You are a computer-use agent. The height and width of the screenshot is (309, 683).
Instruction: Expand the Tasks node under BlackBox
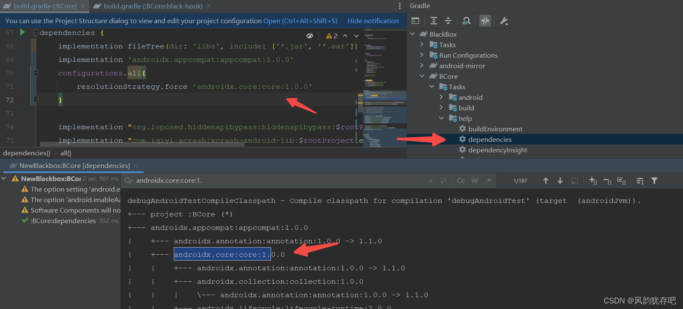(422, 45)
